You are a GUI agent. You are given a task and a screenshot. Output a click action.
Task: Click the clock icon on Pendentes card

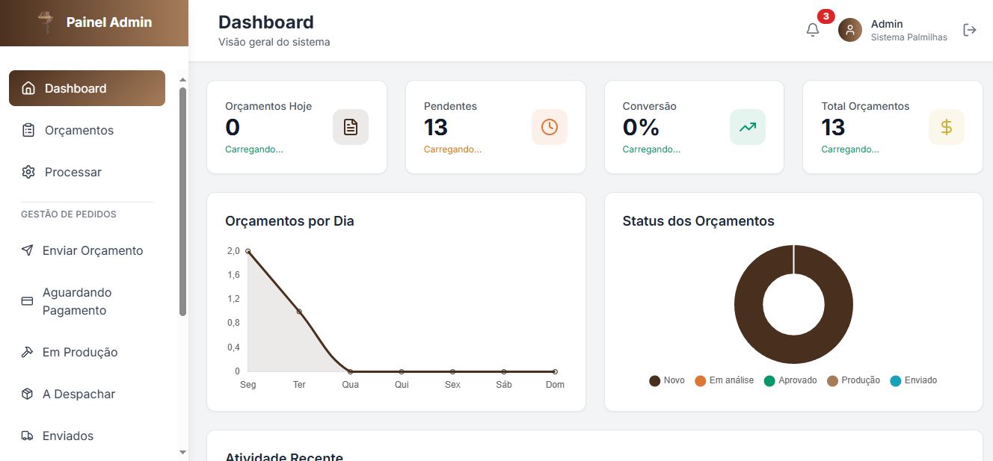pos(550,126)
